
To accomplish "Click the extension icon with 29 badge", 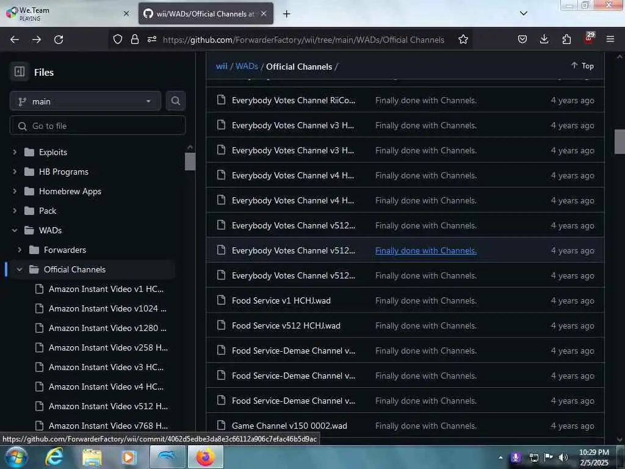I will 589,38.
